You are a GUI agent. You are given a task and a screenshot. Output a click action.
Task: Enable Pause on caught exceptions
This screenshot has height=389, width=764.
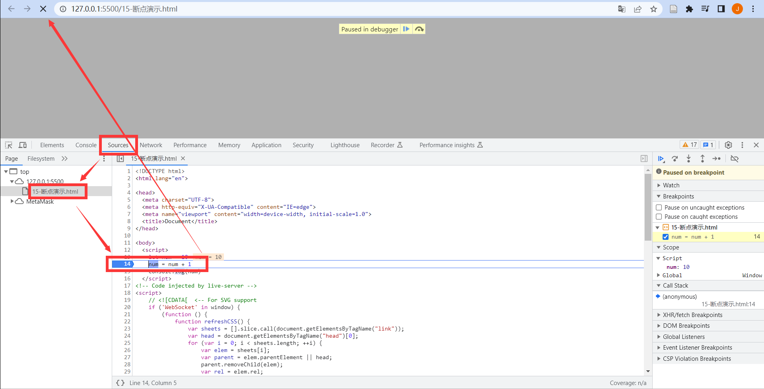659,217
